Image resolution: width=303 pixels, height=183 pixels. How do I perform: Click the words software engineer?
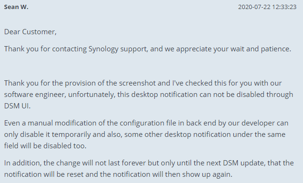[x=35, y=95]
